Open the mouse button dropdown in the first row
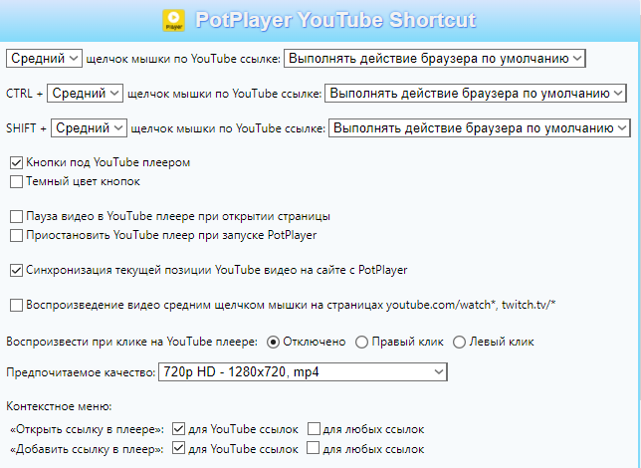The width and height of the screenshot is (641, 468). click(x=44, y=59)
